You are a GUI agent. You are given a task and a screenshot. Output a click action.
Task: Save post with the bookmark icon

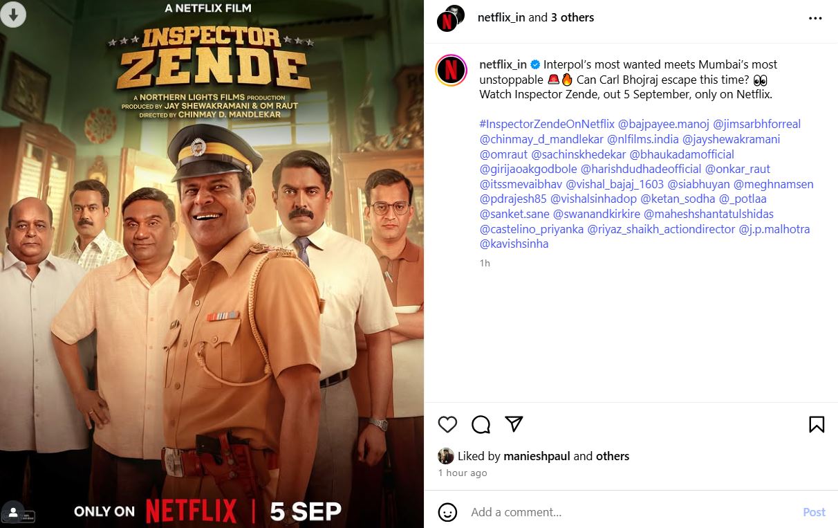coord(817,424)
